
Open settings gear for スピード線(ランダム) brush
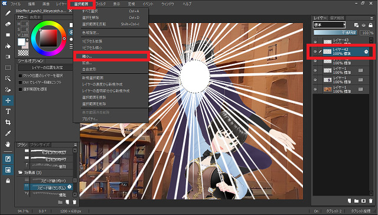[x=70, y=187]
